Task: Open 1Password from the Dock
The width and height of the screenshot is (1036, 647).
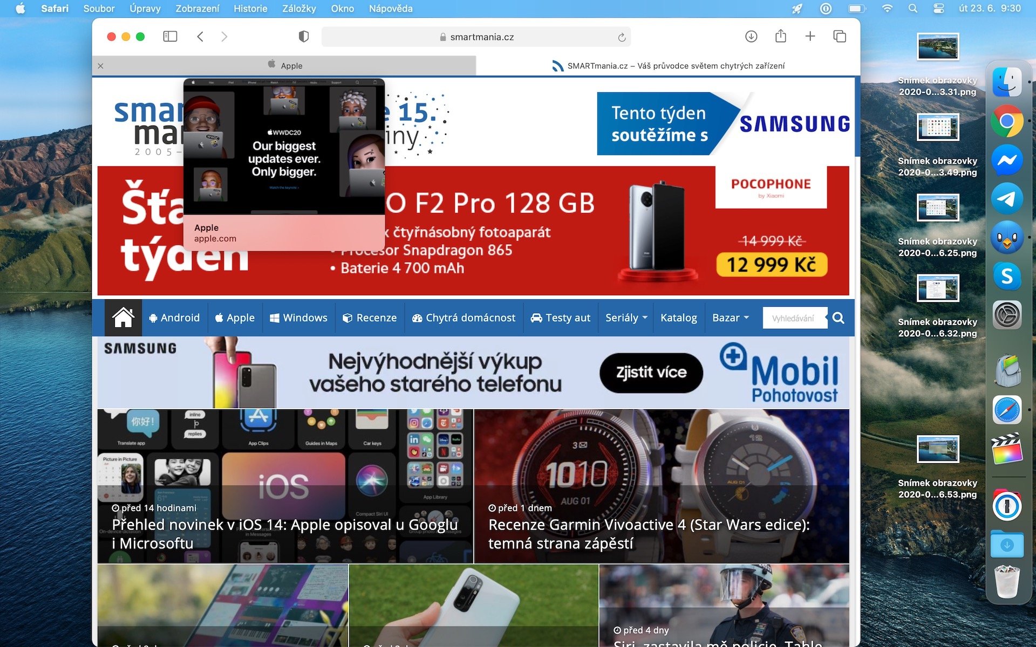Action: [1007, 506]
